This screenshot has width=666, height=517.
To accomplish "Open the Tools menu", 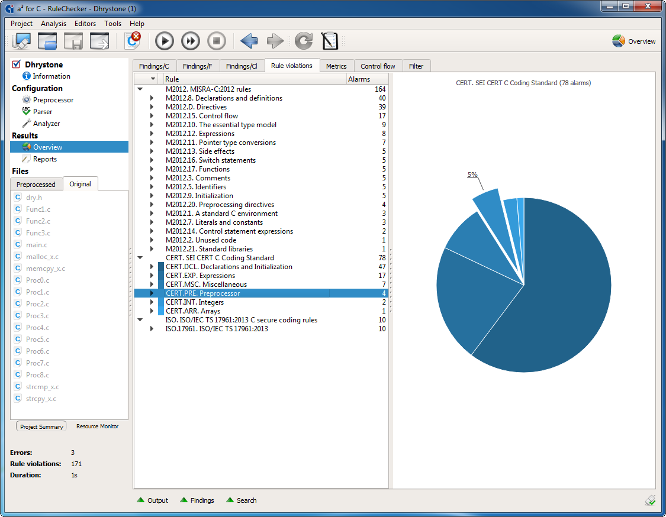I will point(112,24).
